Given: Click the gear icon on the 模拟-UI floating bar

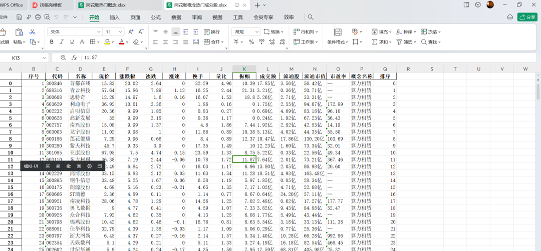Looking at the screenshot, I should pos(89,166).
